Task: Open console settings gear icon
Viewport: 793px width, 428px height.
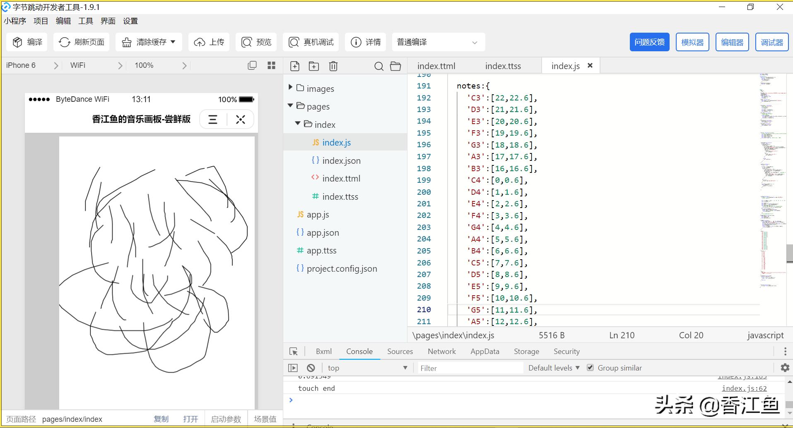Action: tap(785, 368)
